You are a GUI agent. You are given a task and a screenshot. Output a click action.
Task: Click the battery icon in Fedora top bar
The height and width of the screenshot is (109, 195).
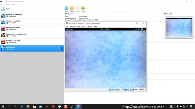tap(142, 29)
